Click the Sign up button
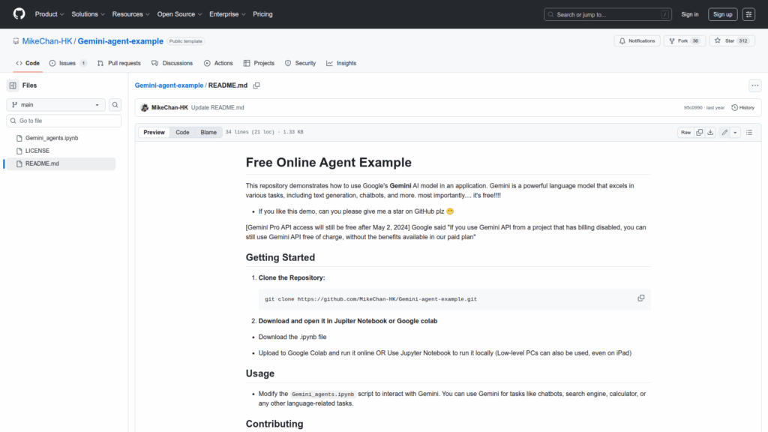The height and width of the screenshot is (432, 768). [723, 14]
